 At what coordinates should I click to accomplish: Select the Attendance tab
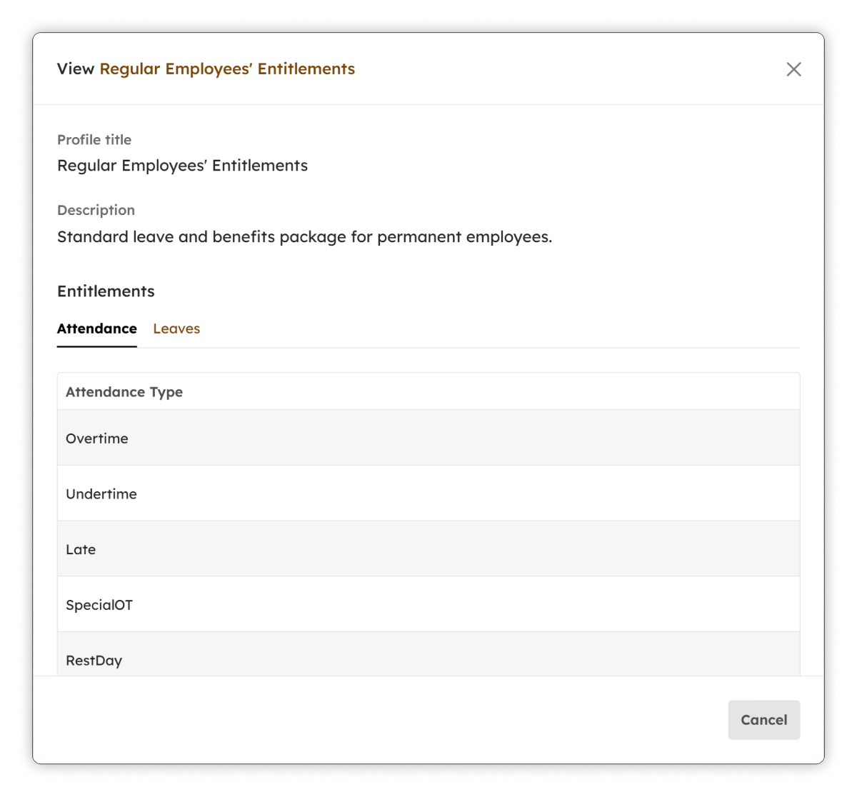97,329
